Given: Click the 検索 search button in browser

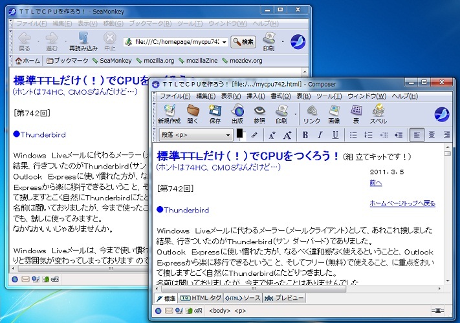Looking at the screenshot, I should click(243, 42).
